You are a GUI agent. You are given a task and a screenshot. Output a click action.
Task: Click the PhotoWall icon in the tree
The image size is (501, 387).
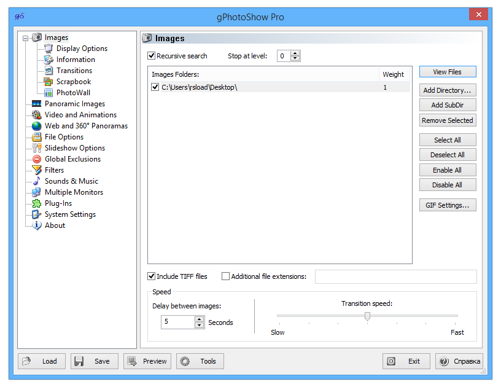49,93
